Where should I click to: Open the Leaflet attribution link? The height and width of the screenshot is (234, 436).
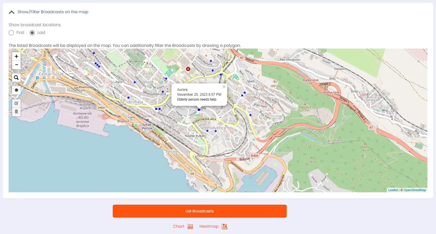[393, 190]
